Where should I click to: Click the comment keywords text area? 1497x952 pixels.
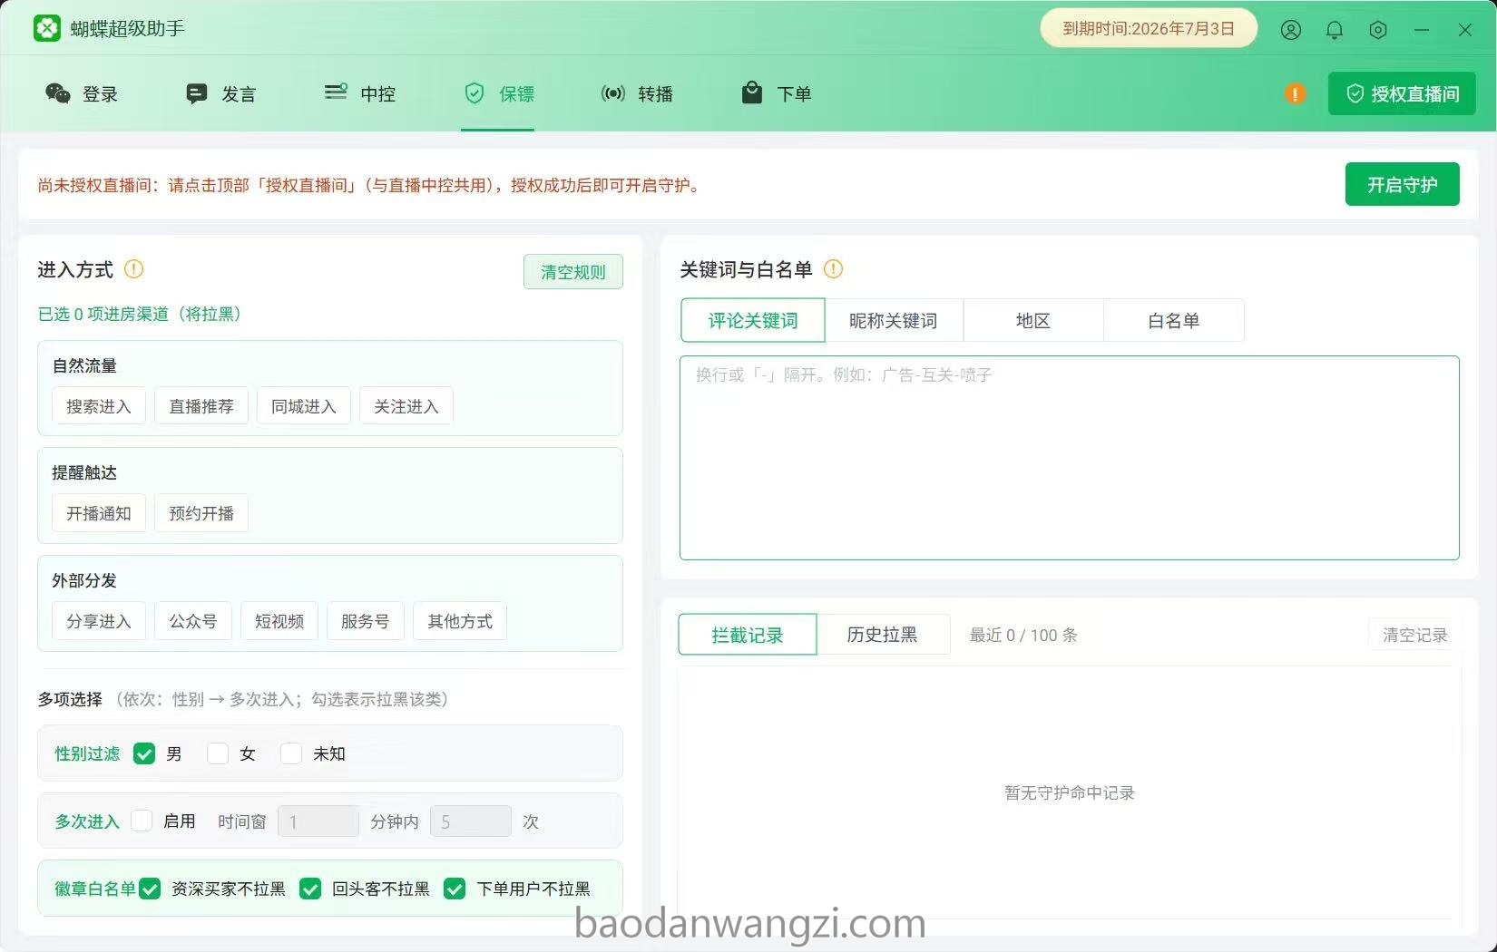pyautogui.click(x=1069, y=458)
